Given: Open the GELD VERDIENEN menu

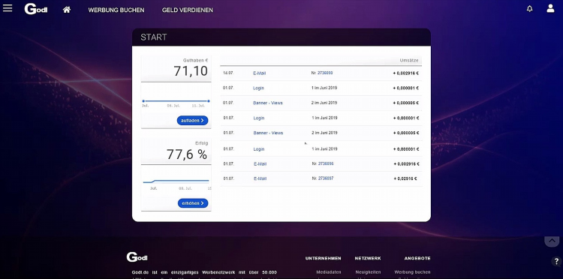Looking at the screenshot, I should [x=188, y=10].
